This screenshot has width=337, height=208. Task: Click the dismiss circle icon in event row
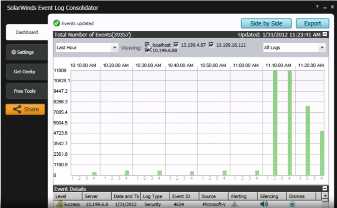click(292, 204)
